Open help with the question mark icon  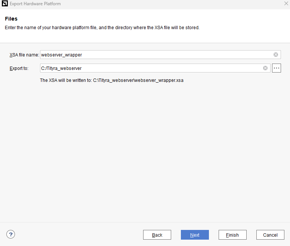click(x=11, y=234)
